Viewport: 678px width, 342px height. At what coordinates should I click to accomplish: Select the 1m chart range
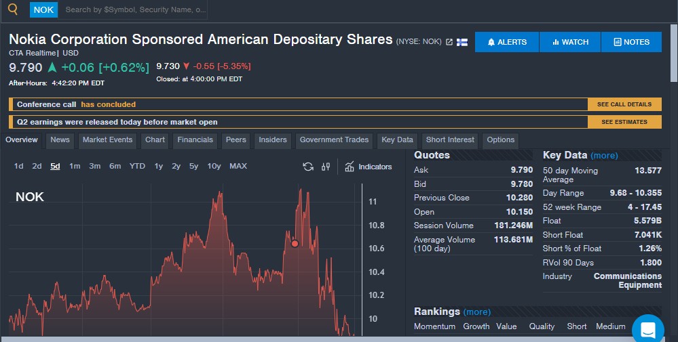(75, 166)
